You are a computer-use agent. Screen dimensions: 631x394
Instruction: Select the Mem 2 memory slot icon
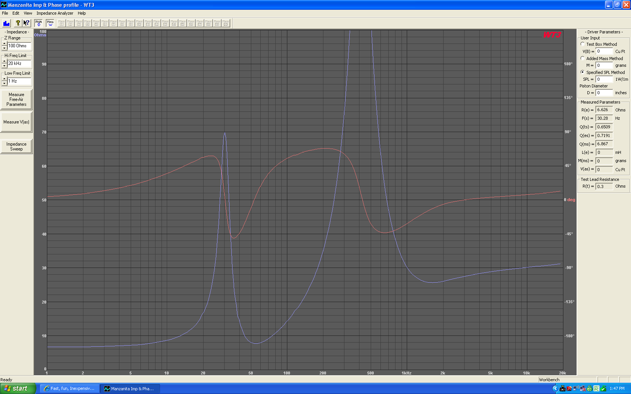(70, 23)
